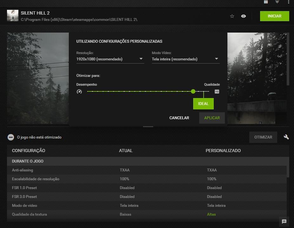
Task: Click the HQ quality icon
Action: click(x=217, y=92)
